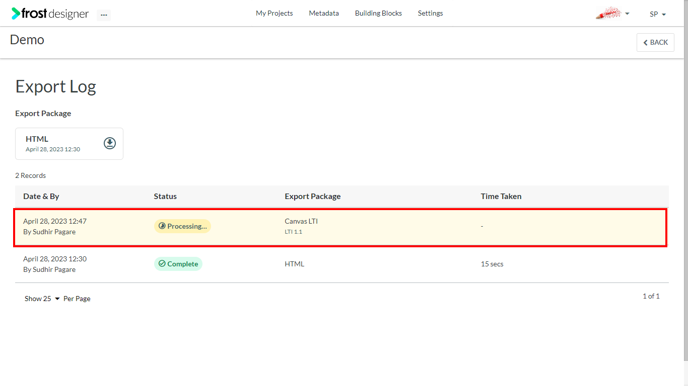Click the Export Package column header
The width and height of the screenshot is (688, 386).
tap(313, 197)
